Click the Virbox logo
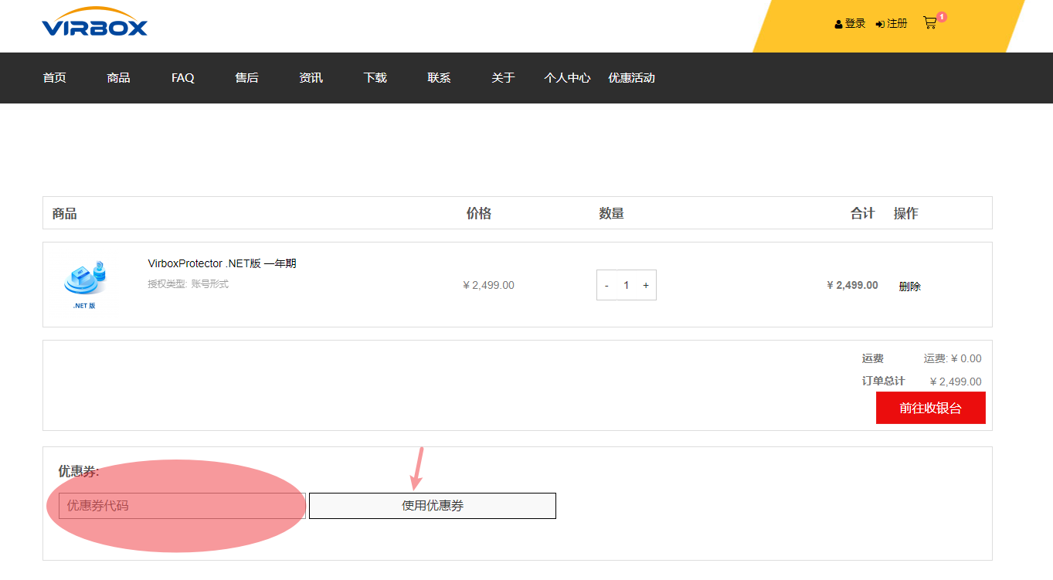The image size is (1053, 580). click(x=94, y=22)
